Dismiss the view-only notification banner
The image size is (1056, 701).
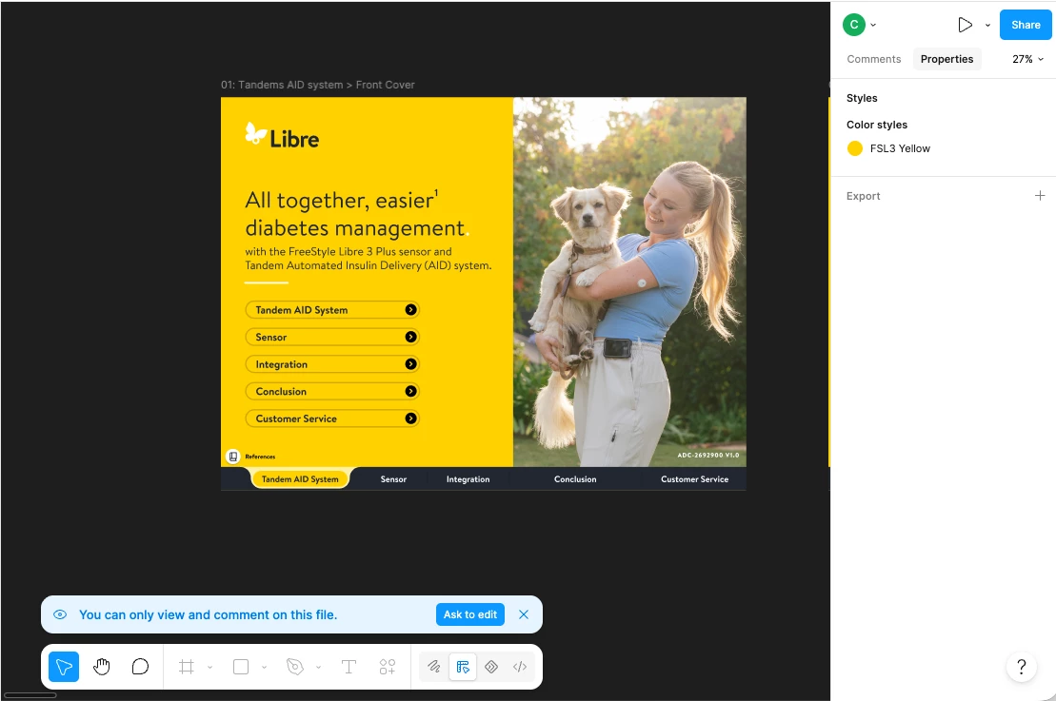(x=524, y=614)
